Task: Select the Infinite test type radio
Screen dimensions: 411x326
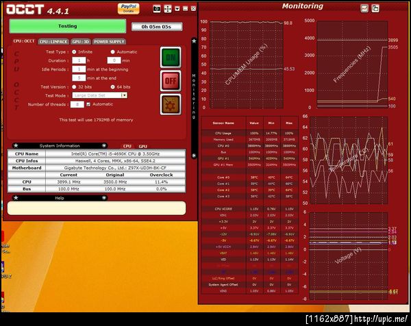Action: [x=74, y=52]
